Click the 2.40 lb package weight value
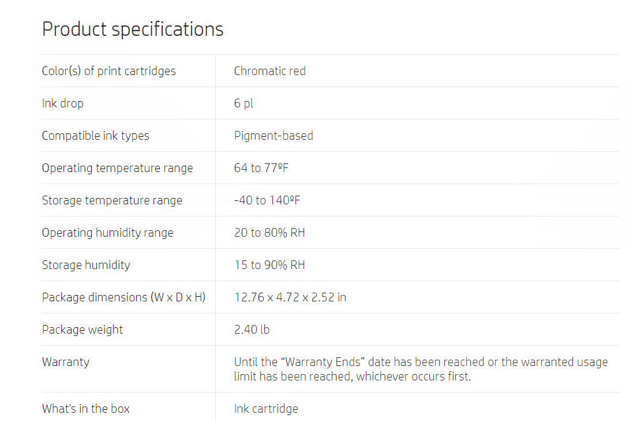 (x=252, y=330)
